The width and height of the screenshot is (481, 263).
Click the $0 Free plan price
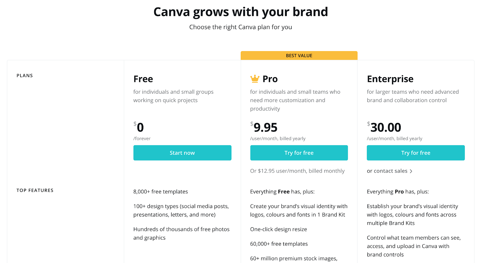pyautogui.click(x=139, y=127)
